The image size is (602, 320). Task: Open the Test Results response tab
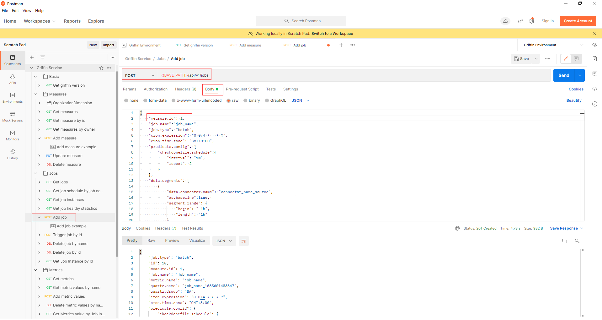pyautogui.click(x=192, y=228)
